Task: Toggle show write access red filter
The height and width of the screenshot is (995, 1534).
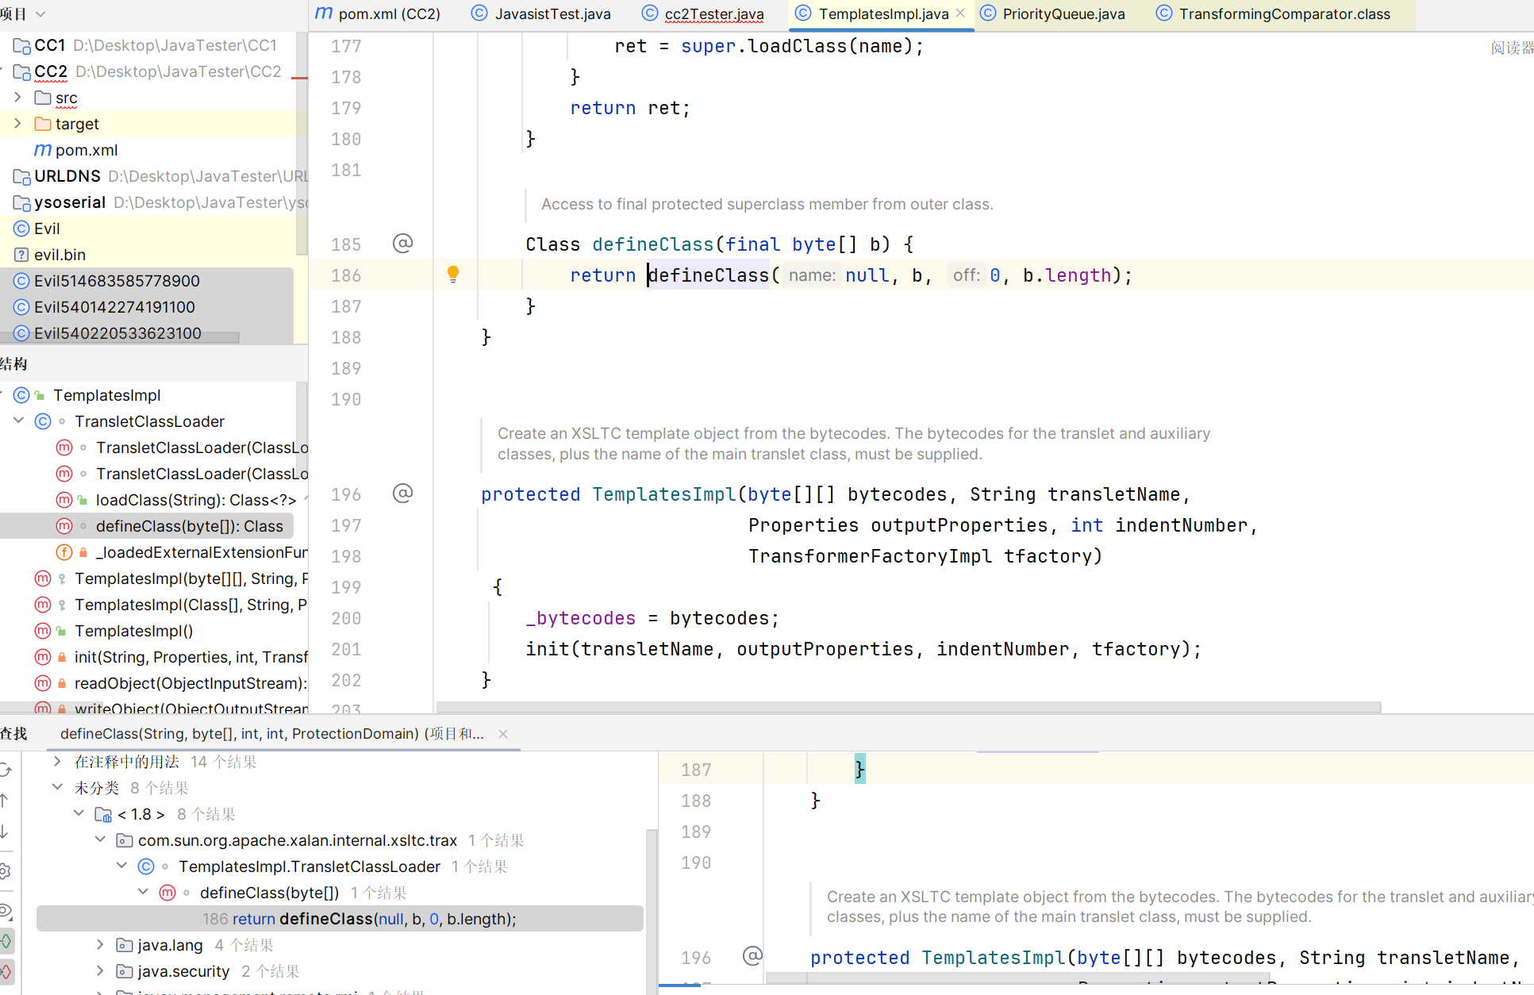Action: [x=6, y=971]
